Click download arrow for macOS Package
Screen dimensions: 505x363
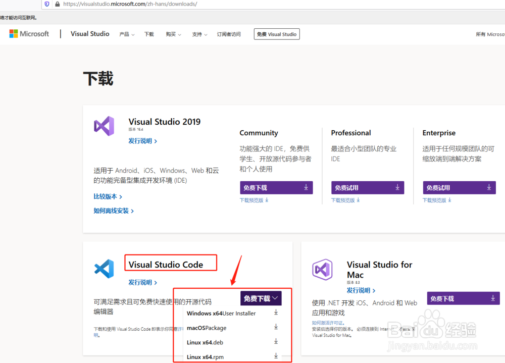tap(276, 327)
